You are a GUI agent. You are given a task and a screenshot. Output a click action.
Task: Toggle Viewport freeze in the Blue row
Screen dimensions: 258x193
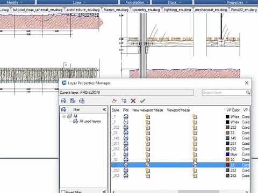(195, 154)
